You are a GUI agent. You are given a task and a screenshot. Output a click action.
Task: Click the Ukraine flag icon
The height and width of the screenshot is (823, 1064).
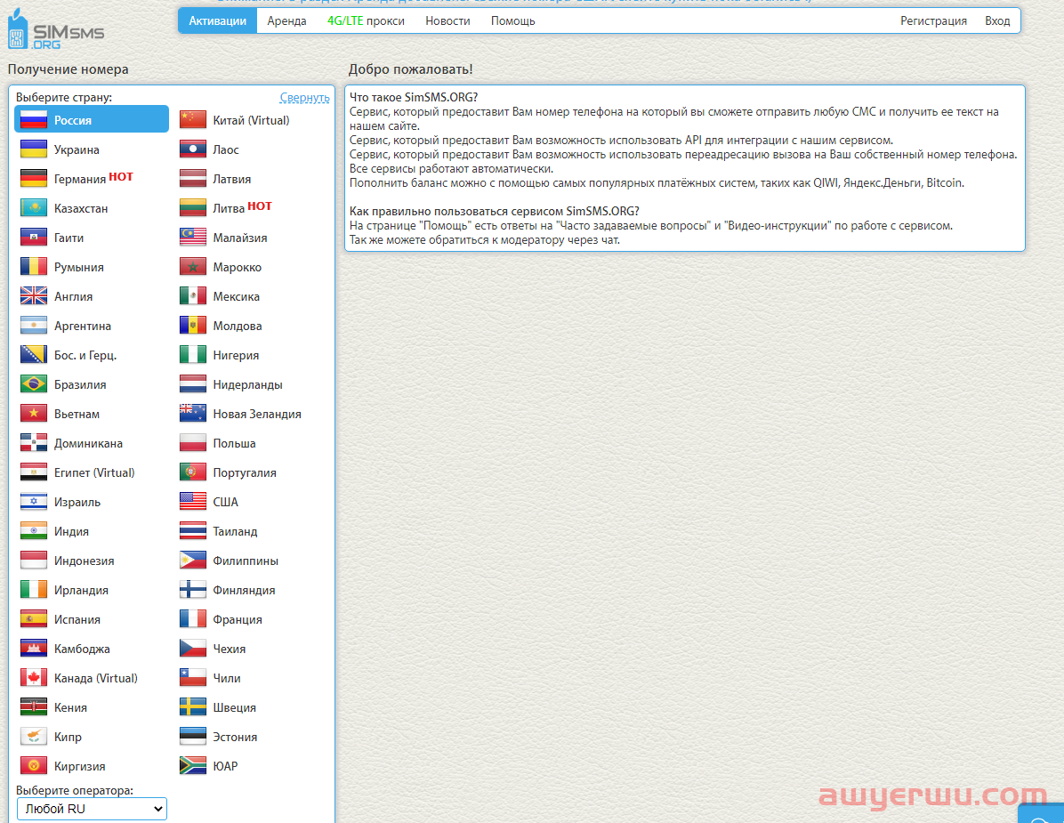point(33,149)
